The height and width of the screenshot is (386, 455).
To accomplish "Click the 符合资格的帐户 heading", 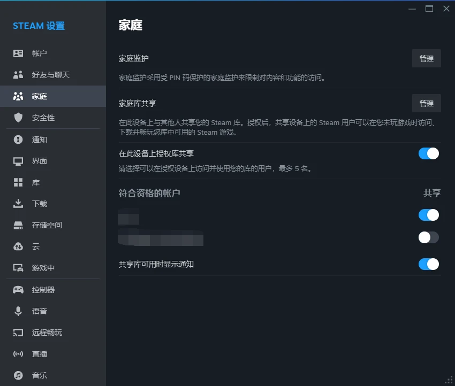I will pos(149,193).
